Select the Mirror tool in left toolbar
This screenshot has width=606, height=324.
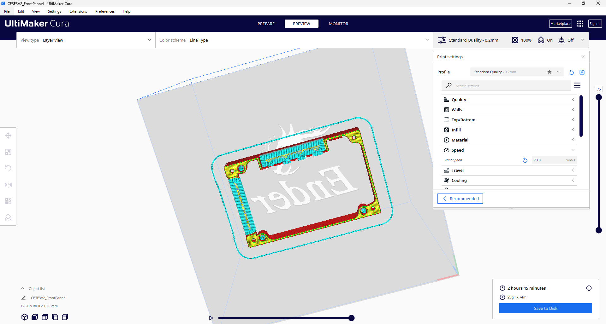click(x=8, y=185)
